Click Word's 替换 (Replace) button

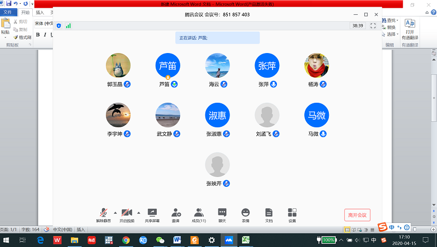coord(388,27)
